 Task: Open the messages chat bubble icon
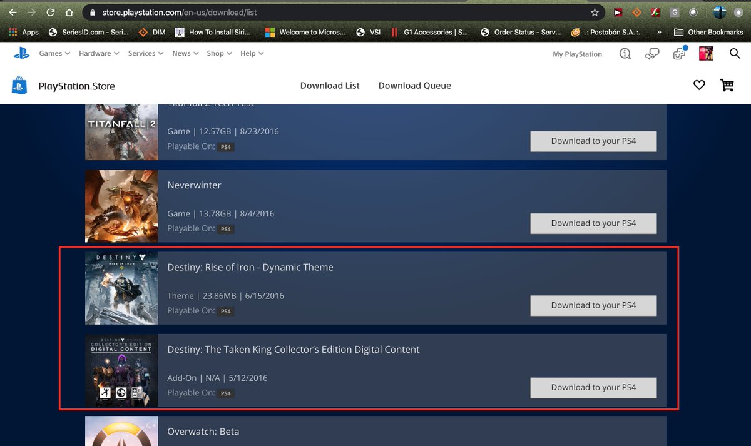[x=653, y=54]
